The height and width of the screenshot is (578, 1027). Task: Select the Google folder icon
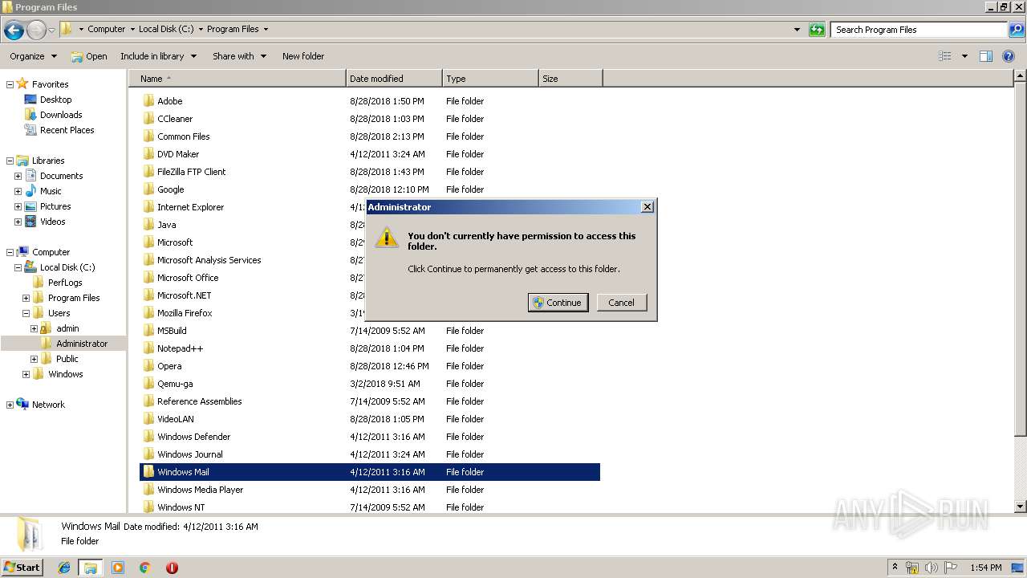(148, 189)
